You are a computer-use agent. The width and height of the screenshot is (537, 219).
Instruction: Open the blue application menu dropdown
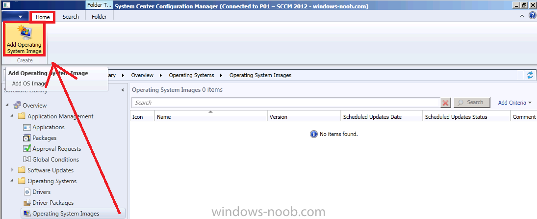pyautogui.click(x=16, y=17)
